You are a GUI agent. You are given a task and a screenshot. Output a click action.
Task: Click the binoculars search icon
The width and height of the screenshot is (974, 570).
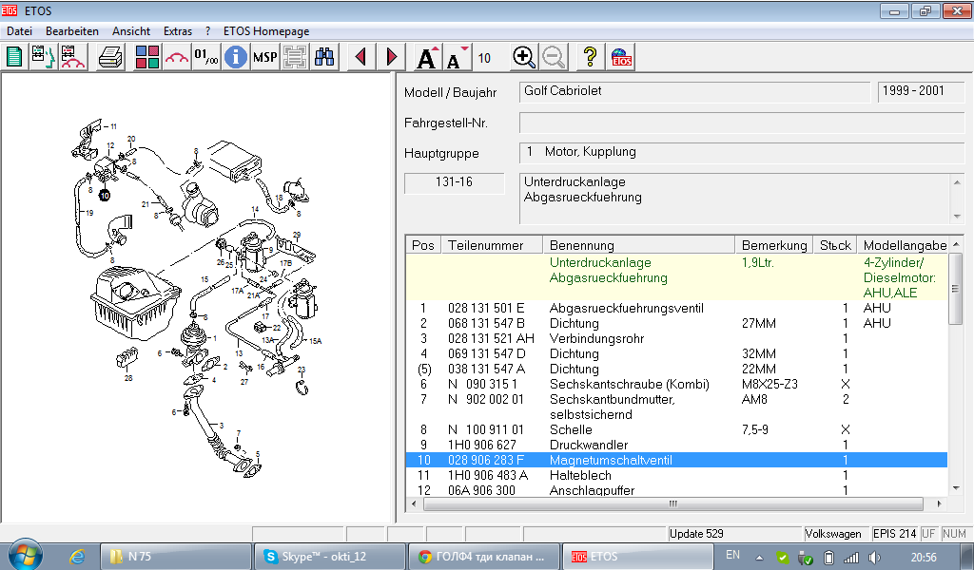tap(324, 57)
